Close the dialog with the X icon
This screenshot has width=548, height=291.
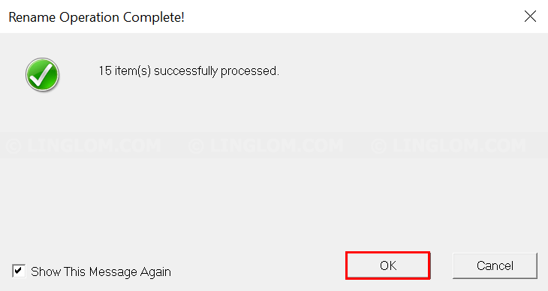(530, 16)
